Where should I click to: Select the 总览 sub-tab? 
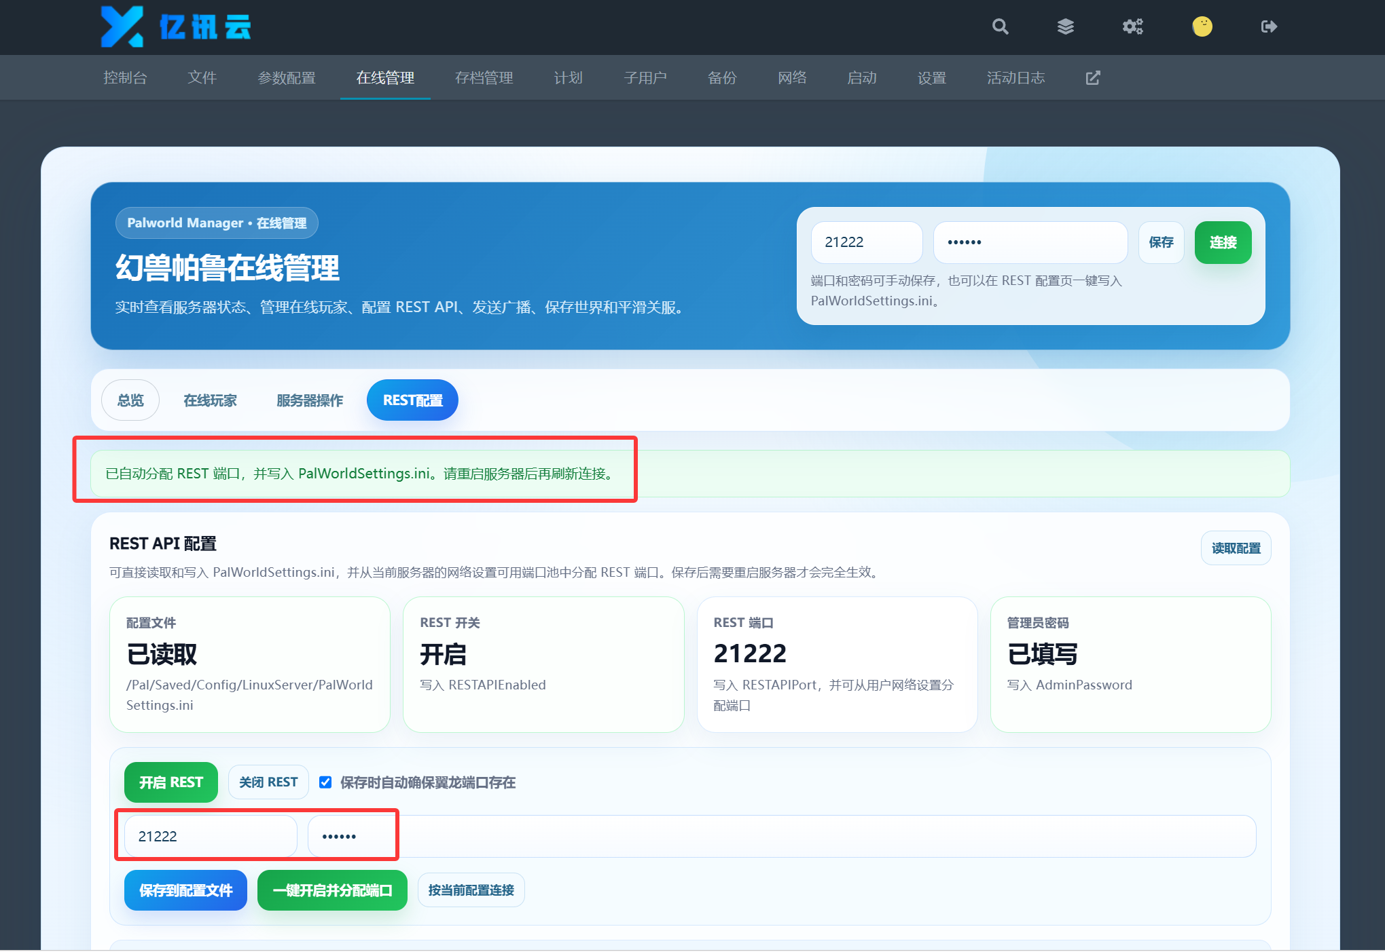tap(130, 400)
